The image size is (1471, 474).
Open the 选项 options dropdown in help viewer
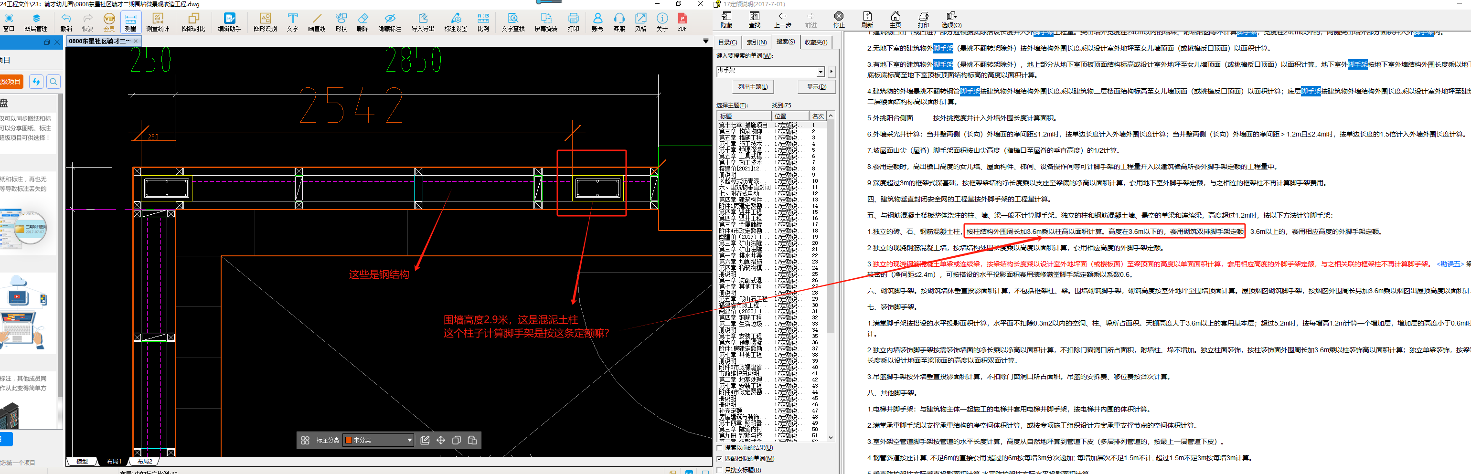pos(951,20)
